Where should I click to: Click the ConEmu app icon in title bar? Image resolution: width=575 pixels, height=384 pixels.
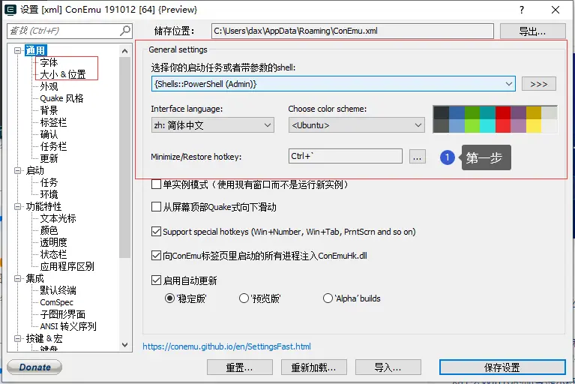pyautogui.click(x=10, y=10)
